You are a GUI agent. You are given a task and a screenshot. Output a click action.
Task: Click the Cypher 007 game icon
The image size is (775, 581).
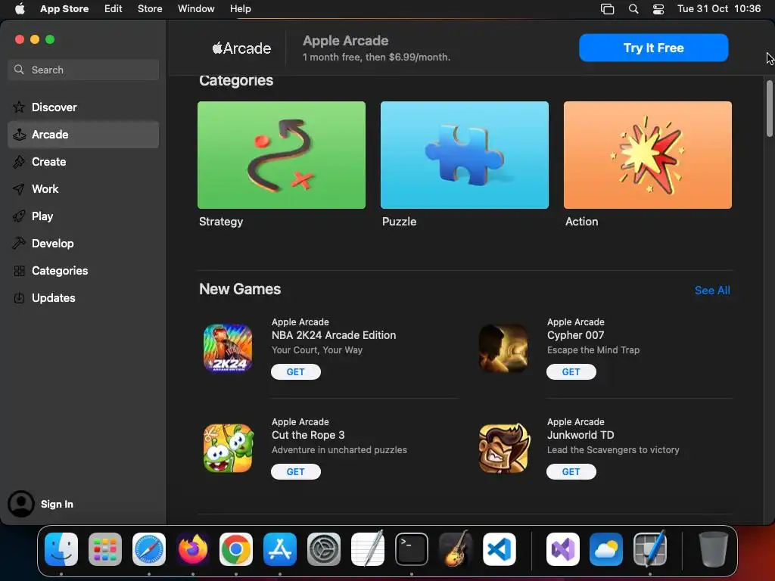(503, 348)
